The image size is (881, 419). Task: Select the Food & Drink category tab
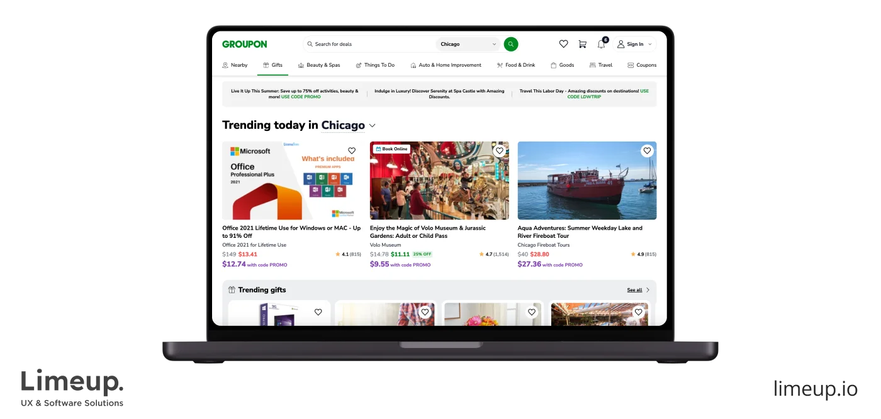(x=515, y=65)
